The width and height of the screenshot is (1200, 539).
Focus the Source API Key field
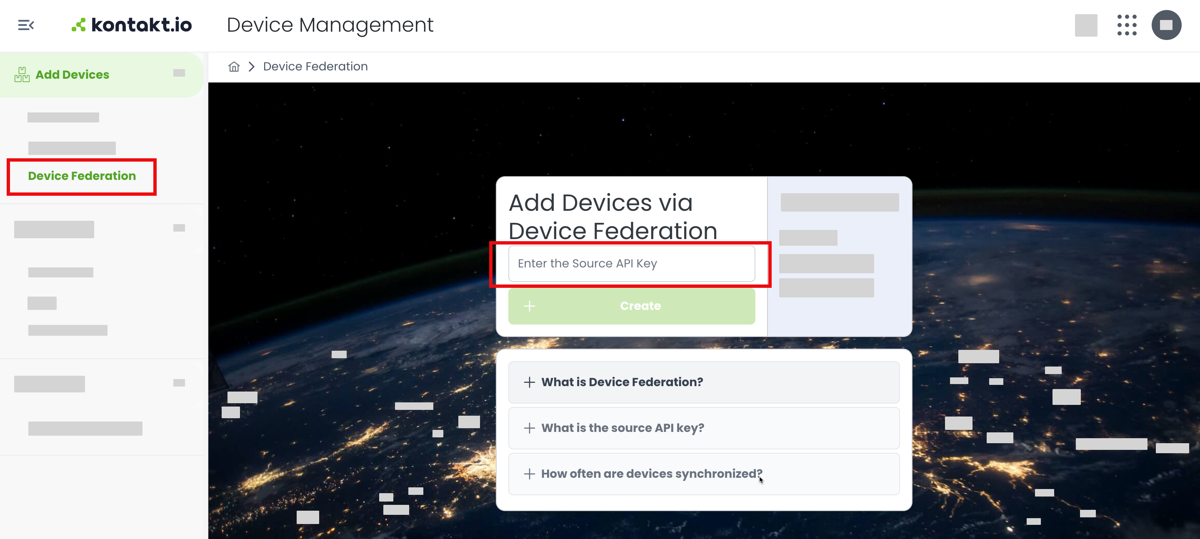[631, 264]
